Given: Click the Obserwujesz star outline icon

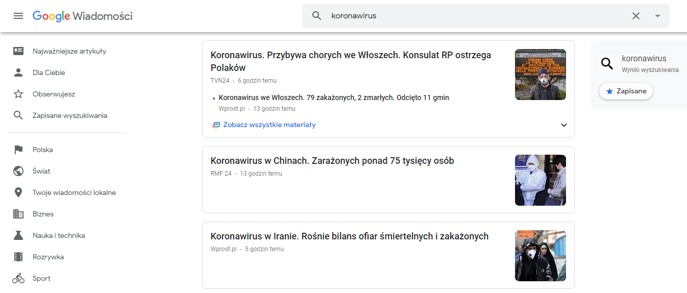Looking at the screenshot, I should (x=18, y=94).
